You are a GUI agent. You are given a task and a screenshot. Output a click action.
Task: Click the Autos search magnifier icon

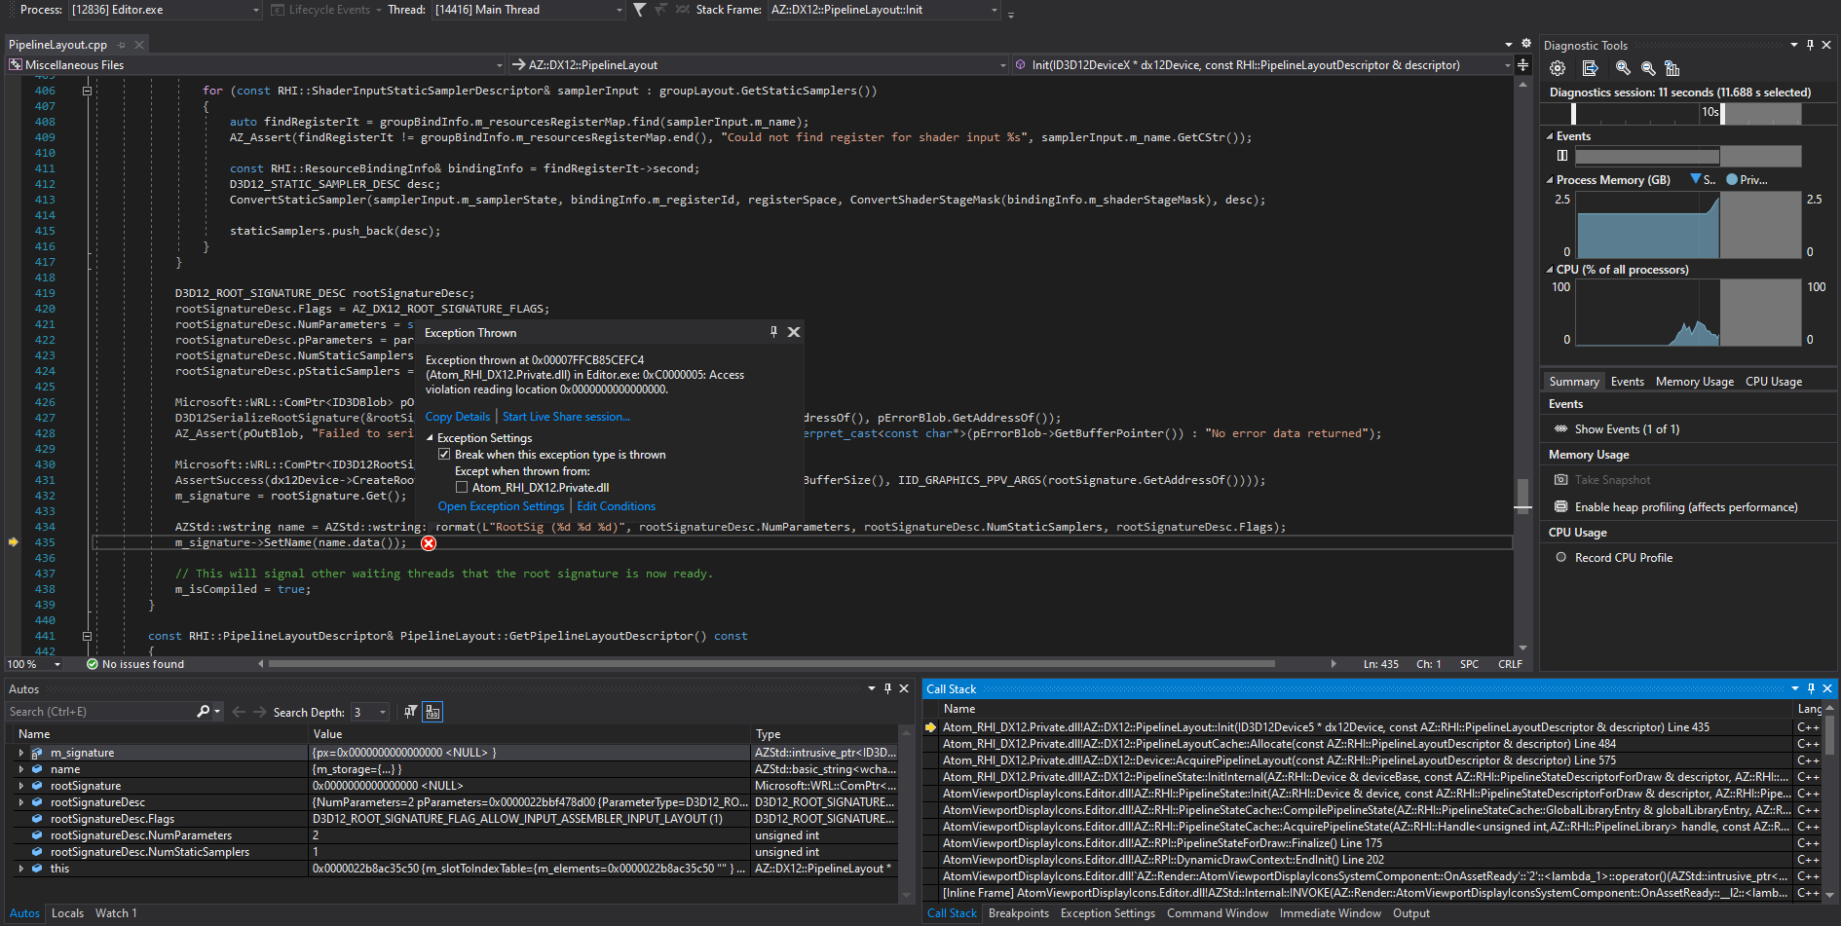click(x=204, y=712)
